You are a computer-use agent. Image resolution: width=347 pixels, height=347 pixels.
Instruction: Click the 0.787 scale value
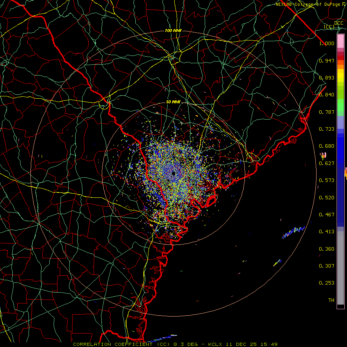point(327,112)
